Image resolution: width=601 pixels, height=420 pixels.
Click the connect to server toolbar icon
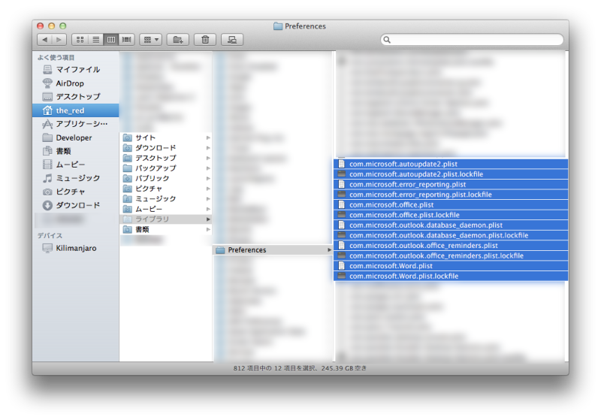[x=232, y=40]
